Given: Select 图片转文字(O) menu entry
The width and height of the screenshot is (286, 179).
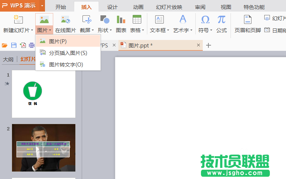Looking at the screenshot, I should click(66, 65).
